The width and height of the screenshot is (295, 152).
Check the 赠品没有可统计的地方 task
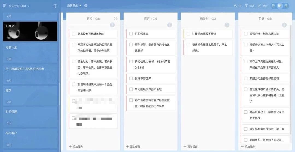tap(74, 34)
